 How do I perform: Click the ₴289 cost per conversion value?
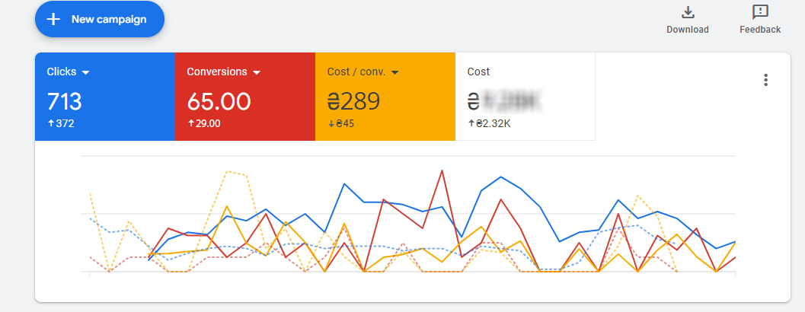pyautogui.click(x=353, y=102)
